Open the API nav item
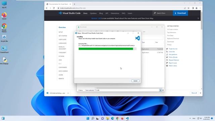 [x=107, y=13]
